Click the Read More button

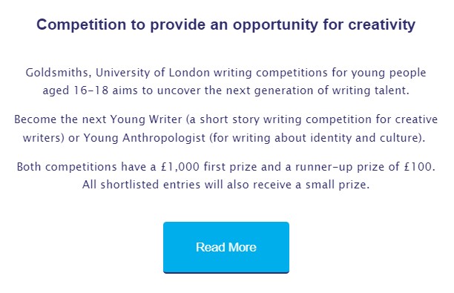click(226, 248)
